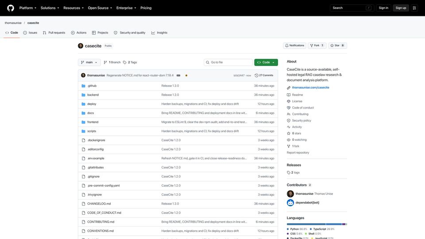Screen dimensions: 425x239
Task: Open the Platform menu
Action: pyautogui.click(x=27, y=8)
